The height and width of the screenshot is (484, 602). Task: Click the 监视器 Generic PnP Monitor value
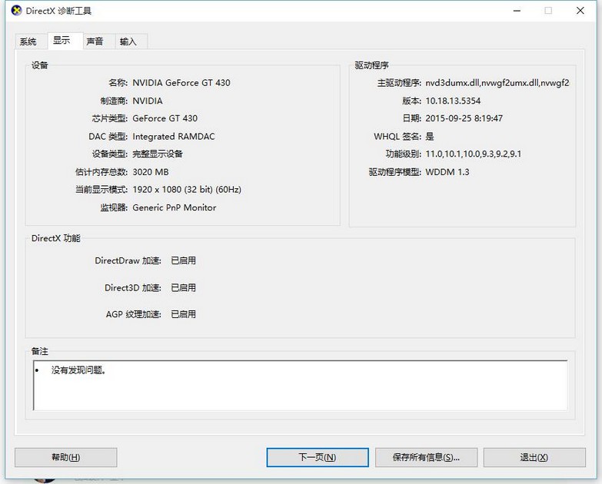click(x=175, y=207)
